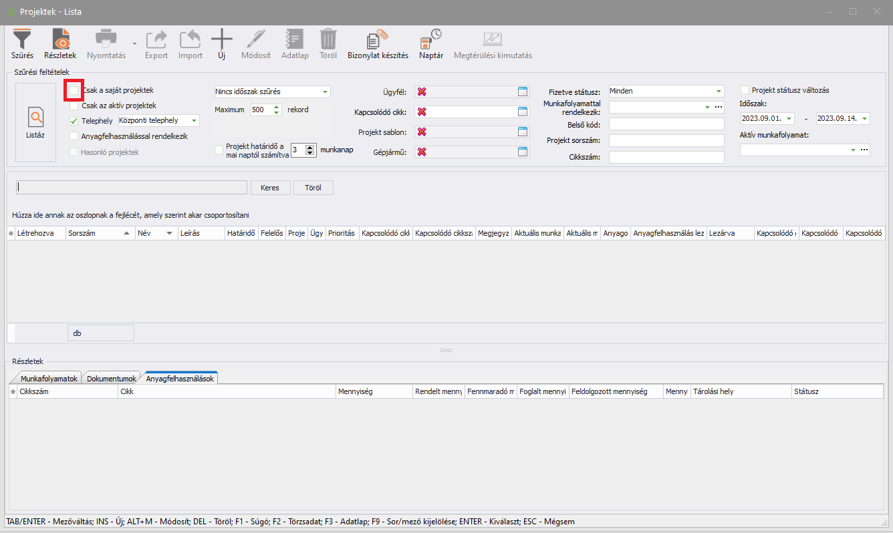
Task: Open the Gépjármű lookup window icon
Action: pos(523,152)
